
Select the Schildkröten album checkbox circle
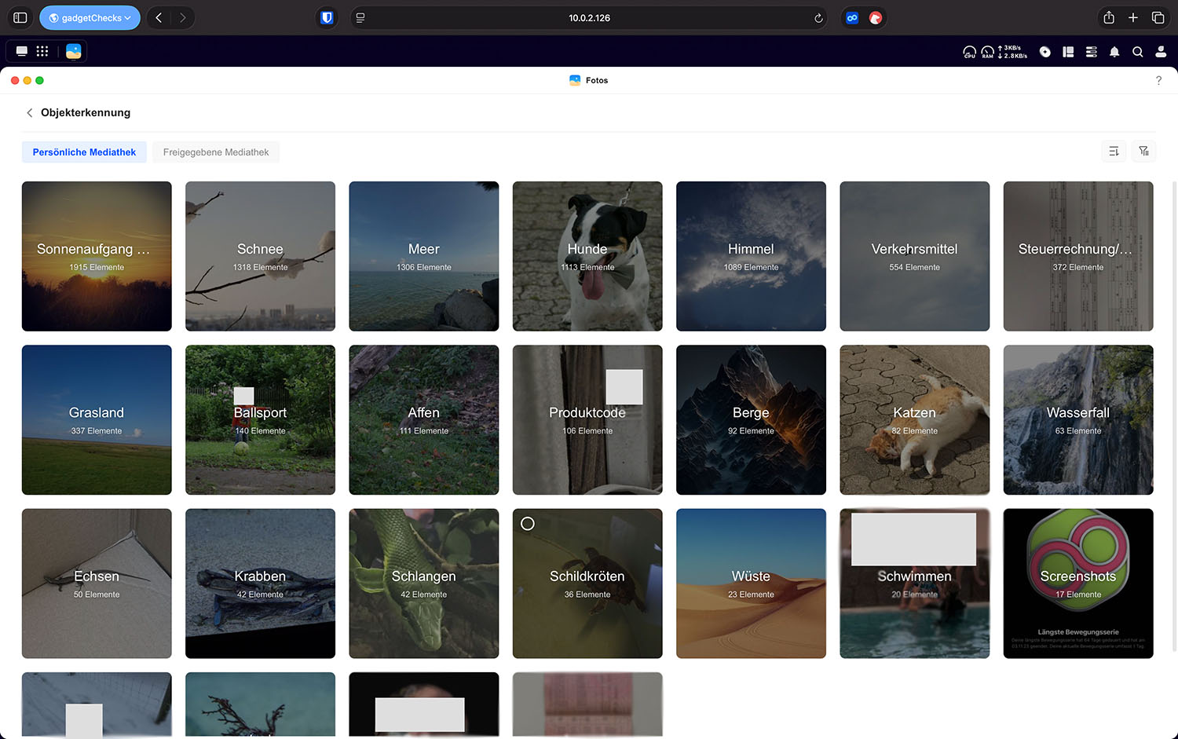[x=528, y=524]
